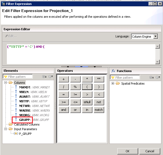Click the plus operator button
163x155 pixels.
tap(63, 79)
